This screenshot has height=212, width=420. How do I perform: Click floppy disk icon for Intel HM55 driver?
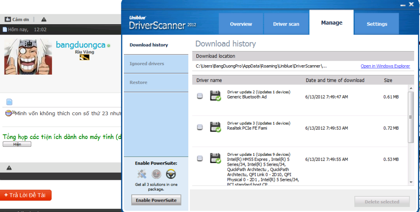pyautogui.click(x=215, y=158)
